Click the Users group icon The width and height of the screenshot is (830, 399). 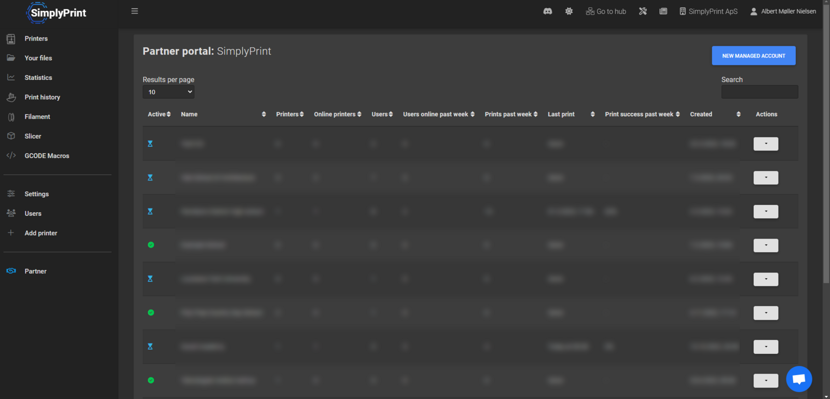11,213
